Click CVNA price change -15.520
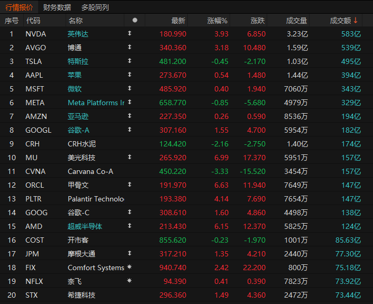The height and width of the screenshot is (304, 373). (x=252, y=172)
